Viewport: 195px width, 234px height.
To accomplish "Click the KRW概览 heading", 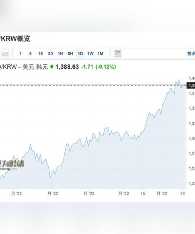I will click(15, 39).
